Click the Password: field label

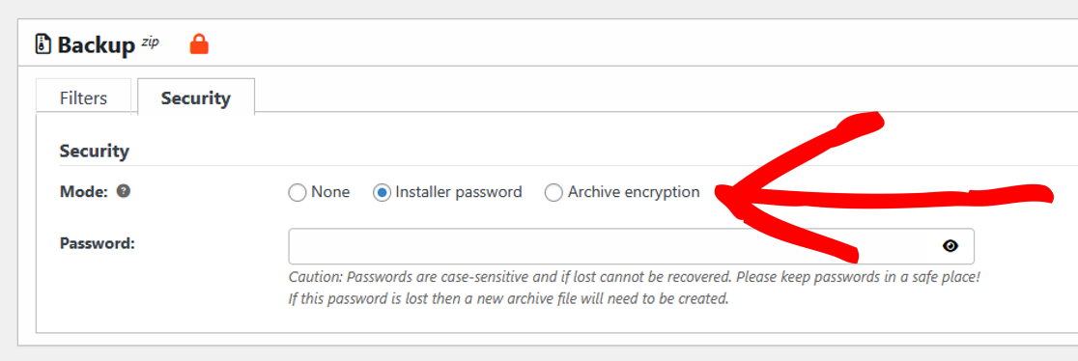tap(97, 243)
